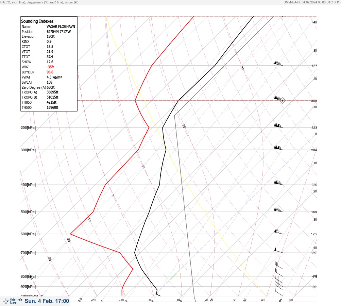Click the 250[hPa] pressure label

(28, 128)
